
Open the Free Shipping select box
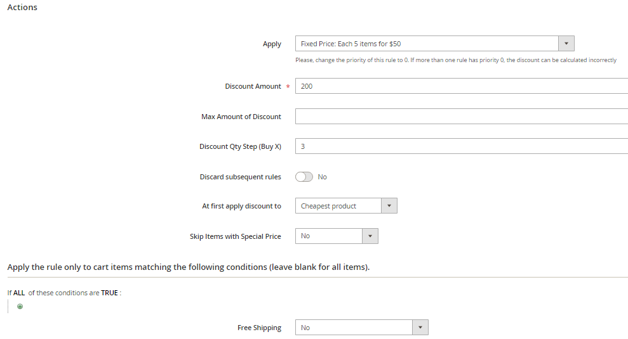354,328
